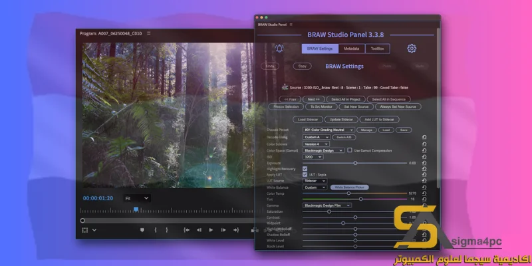Reset the Apply LUT option
The width and height of the screenshot is (532, 266).
pos(424,175)
